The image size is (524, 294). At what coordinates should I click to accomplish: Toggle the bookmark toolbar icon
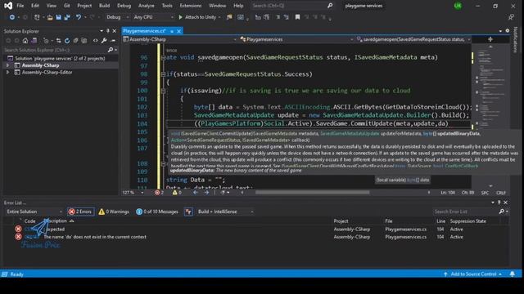pyautogui.click(x=297, y=17)
